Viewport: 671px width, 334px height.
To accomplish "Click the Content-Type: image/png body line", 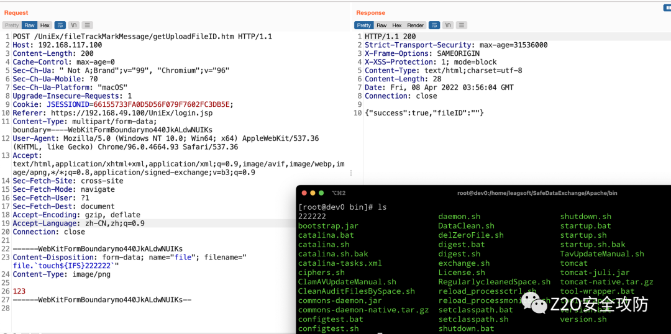I will coord(62,274).
